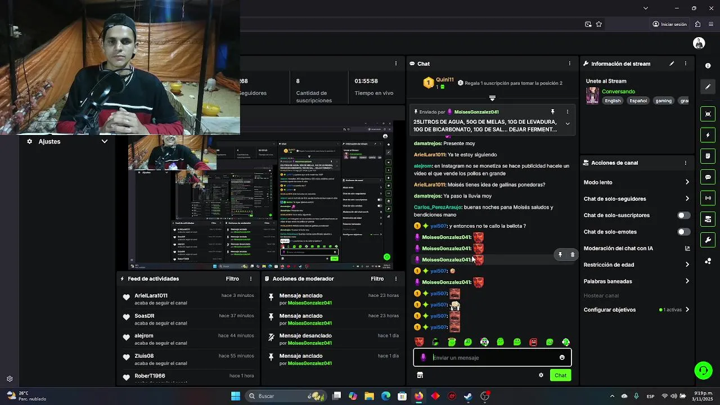Click the picture-in-picture icon in address bar
Image resolution: width=720 pixels, height=405 pixels.
coord(588,24)
